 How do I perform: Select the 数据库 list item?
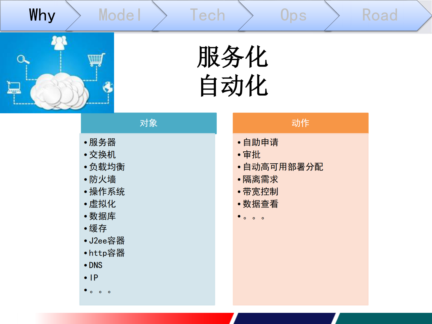point(102,216)
